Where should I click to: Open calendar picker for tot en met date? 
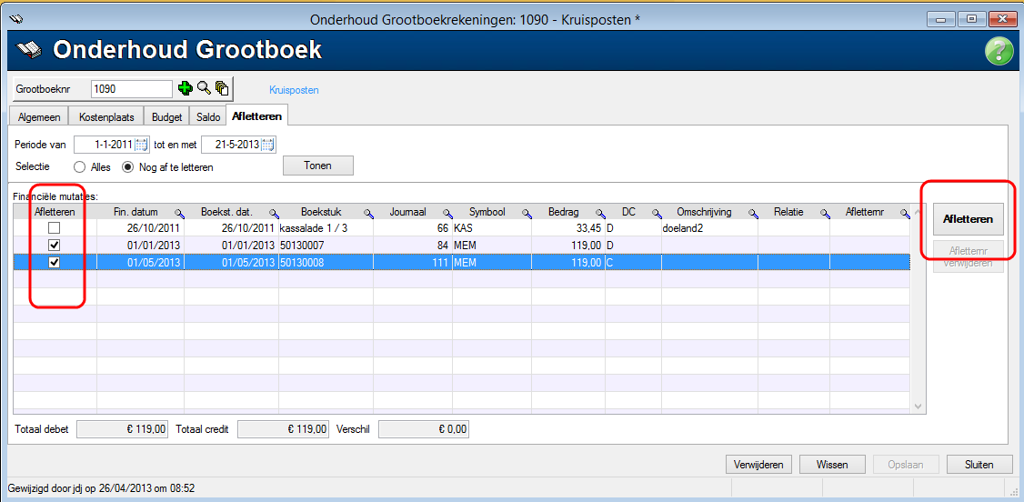point(268,144)
